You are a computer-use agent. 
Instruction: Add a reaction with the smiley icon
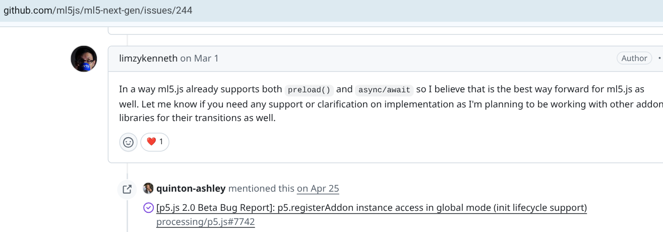pyautogui.click(x=129, y=142)
